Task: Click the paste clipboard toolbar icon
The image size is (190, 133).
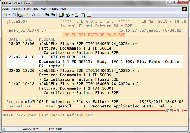Action: pos(39,15)
